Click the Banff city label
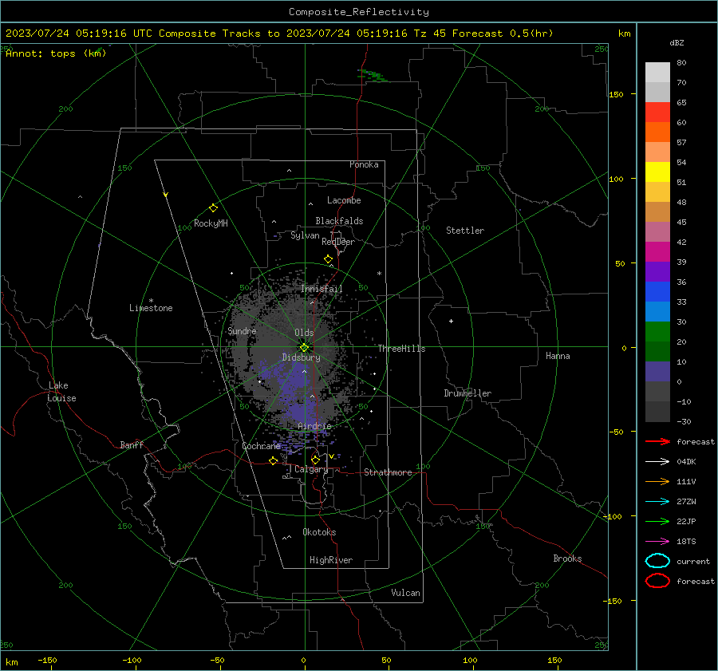The height and width of the screenshot is (671, 718). 132,444
